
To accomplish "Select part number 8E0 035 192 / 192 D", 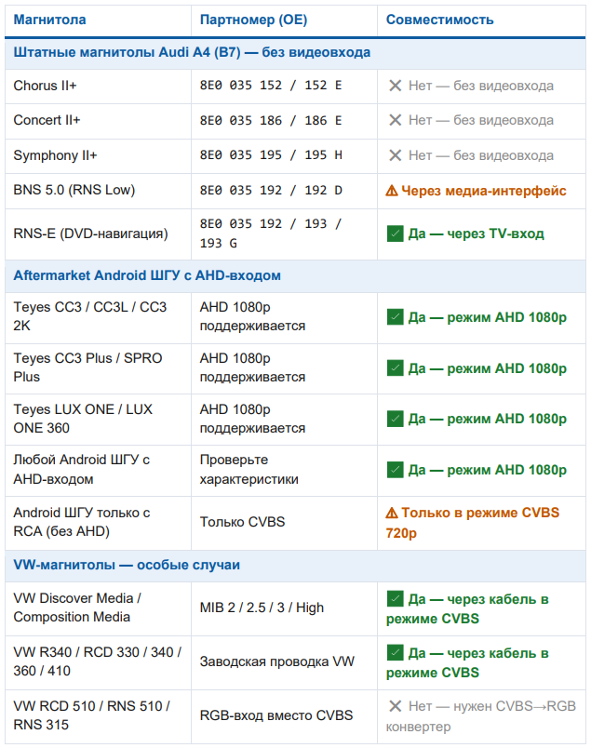I will pos(271,191).
